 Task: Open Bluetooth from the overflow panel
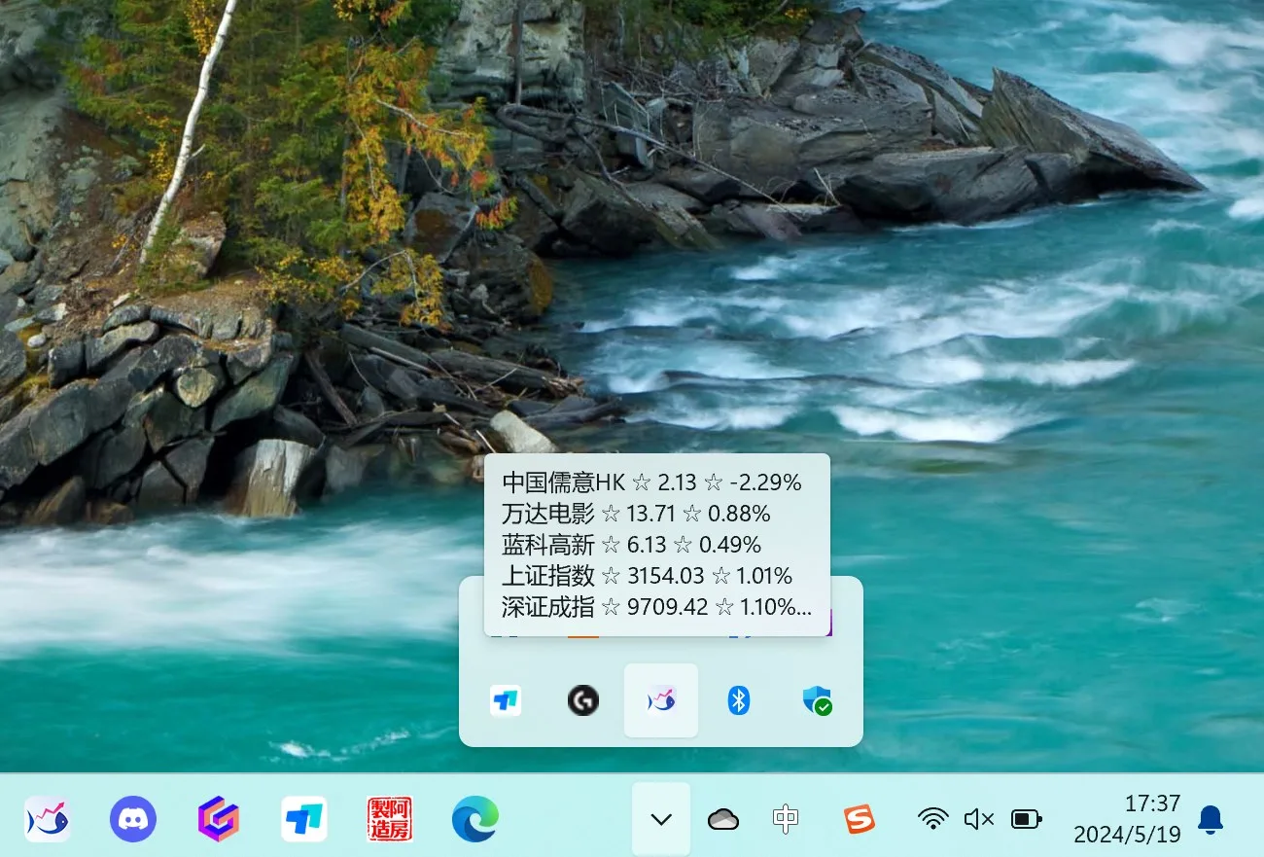coord(739,700)
